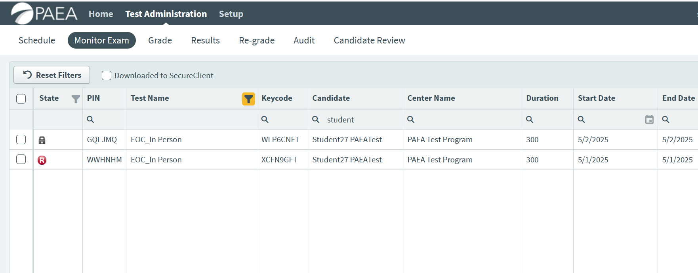The height and width of the screenshot is (273, 698).
Task: Click the lock state icon for GQLJMQ
Action: pos(42,140)
